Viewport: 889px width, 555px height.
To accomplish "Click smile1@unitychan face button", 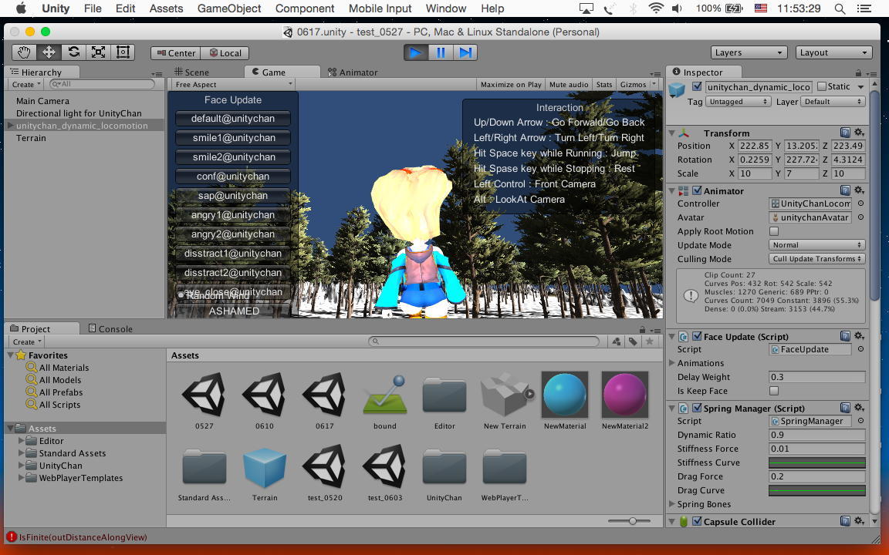I will (x=233, y=138).
